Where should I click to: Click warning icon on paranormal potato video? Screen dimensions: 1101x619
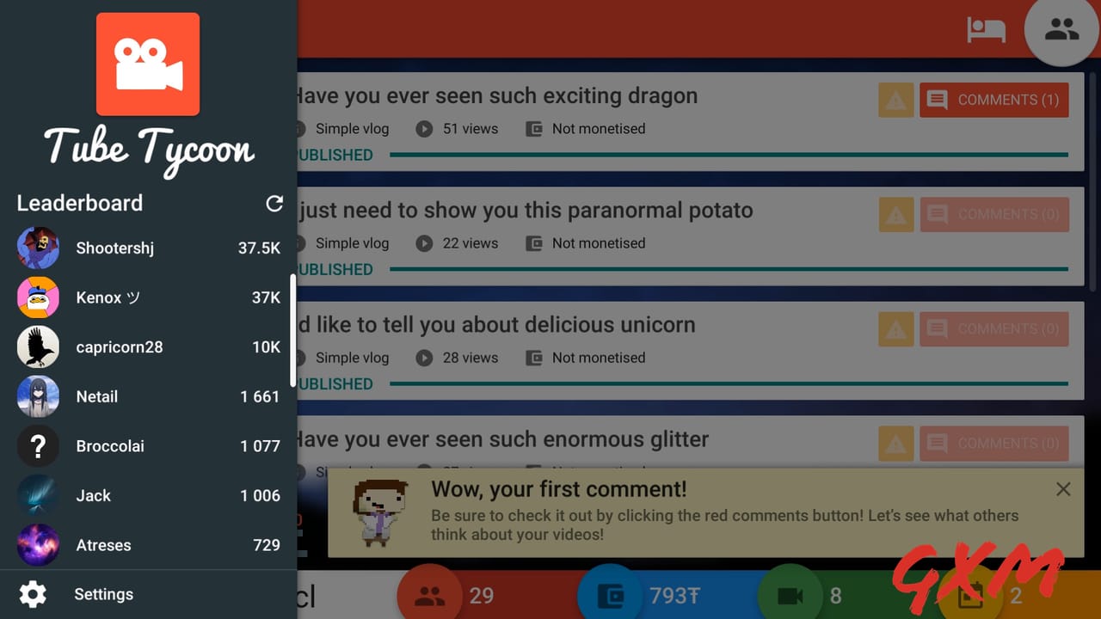(895, 214)
